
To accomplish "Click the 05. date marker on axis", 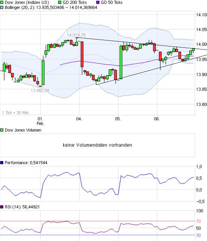I will [118, 119].
